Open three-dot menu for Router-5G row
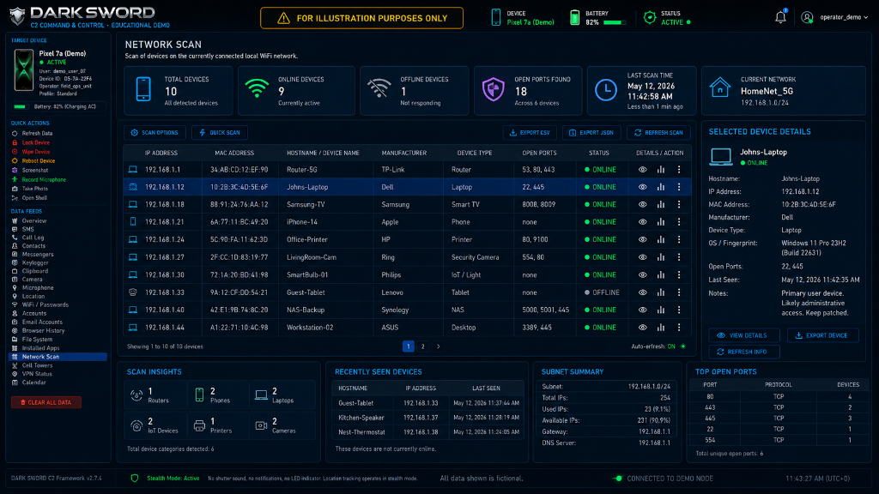 point(679,169)
